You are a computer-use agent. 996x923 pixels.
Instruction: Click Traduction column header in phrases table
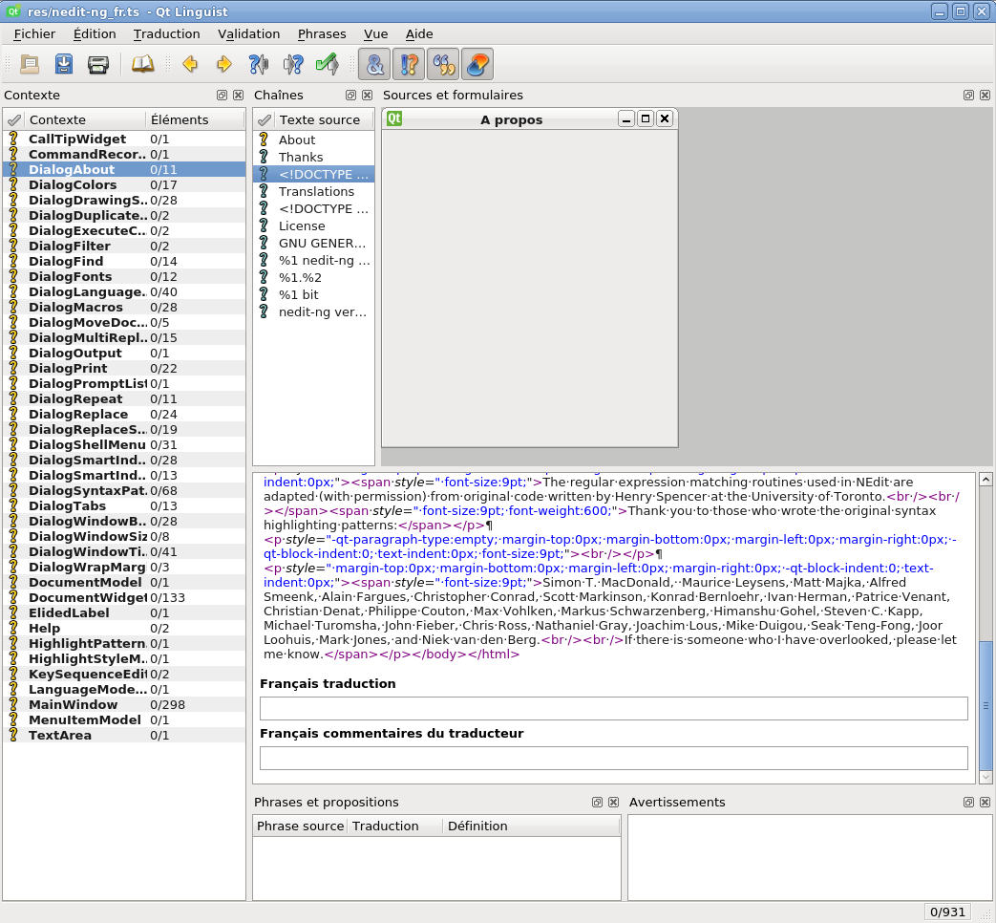click(393, 826)
